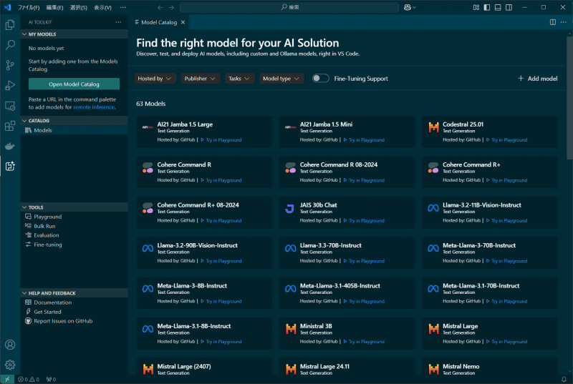Open the overflow menu ellipsis in menu bar
The image size is (573, 384).
[122, 7]
